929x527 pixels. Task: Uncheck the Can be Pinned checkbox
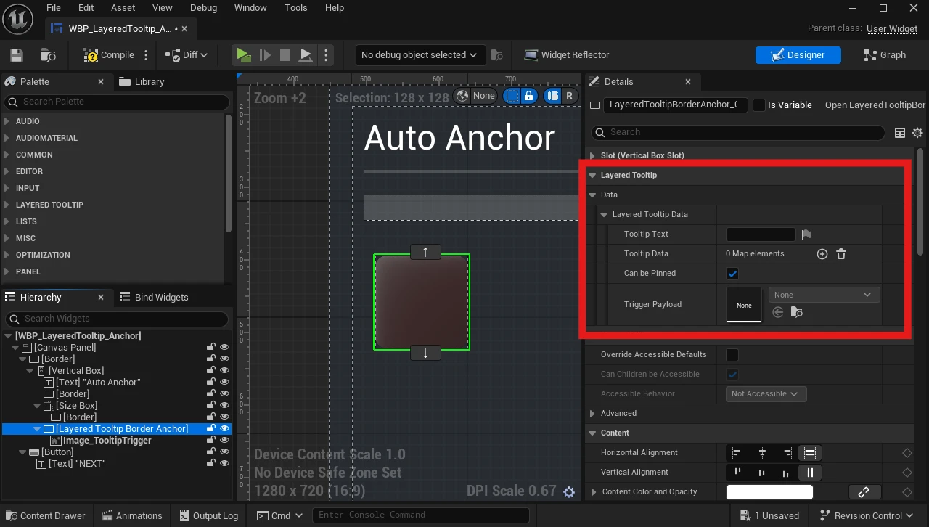point(732,274)
